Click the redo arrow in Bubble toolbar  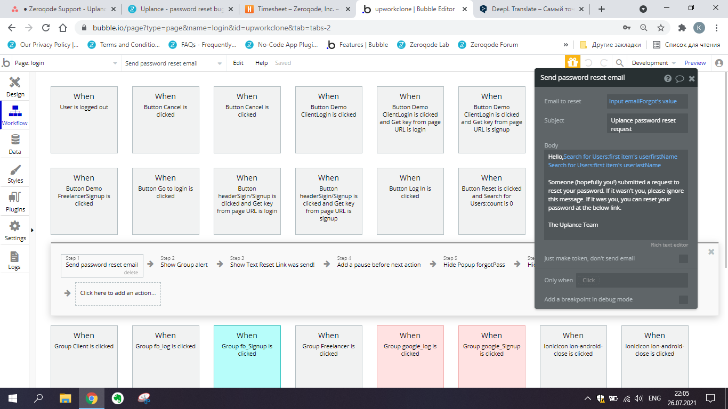(604, 63)
